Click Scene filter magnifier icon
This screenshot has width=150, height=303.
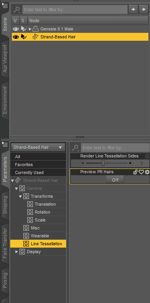pyautogui.click(x=17, y=9)
